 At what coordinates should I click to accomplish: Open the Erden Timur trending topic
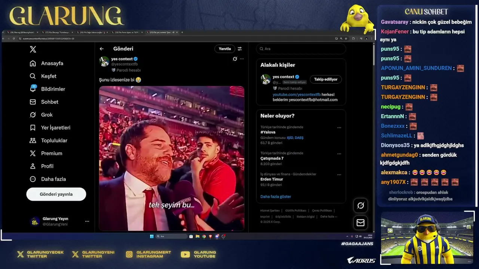272,179
